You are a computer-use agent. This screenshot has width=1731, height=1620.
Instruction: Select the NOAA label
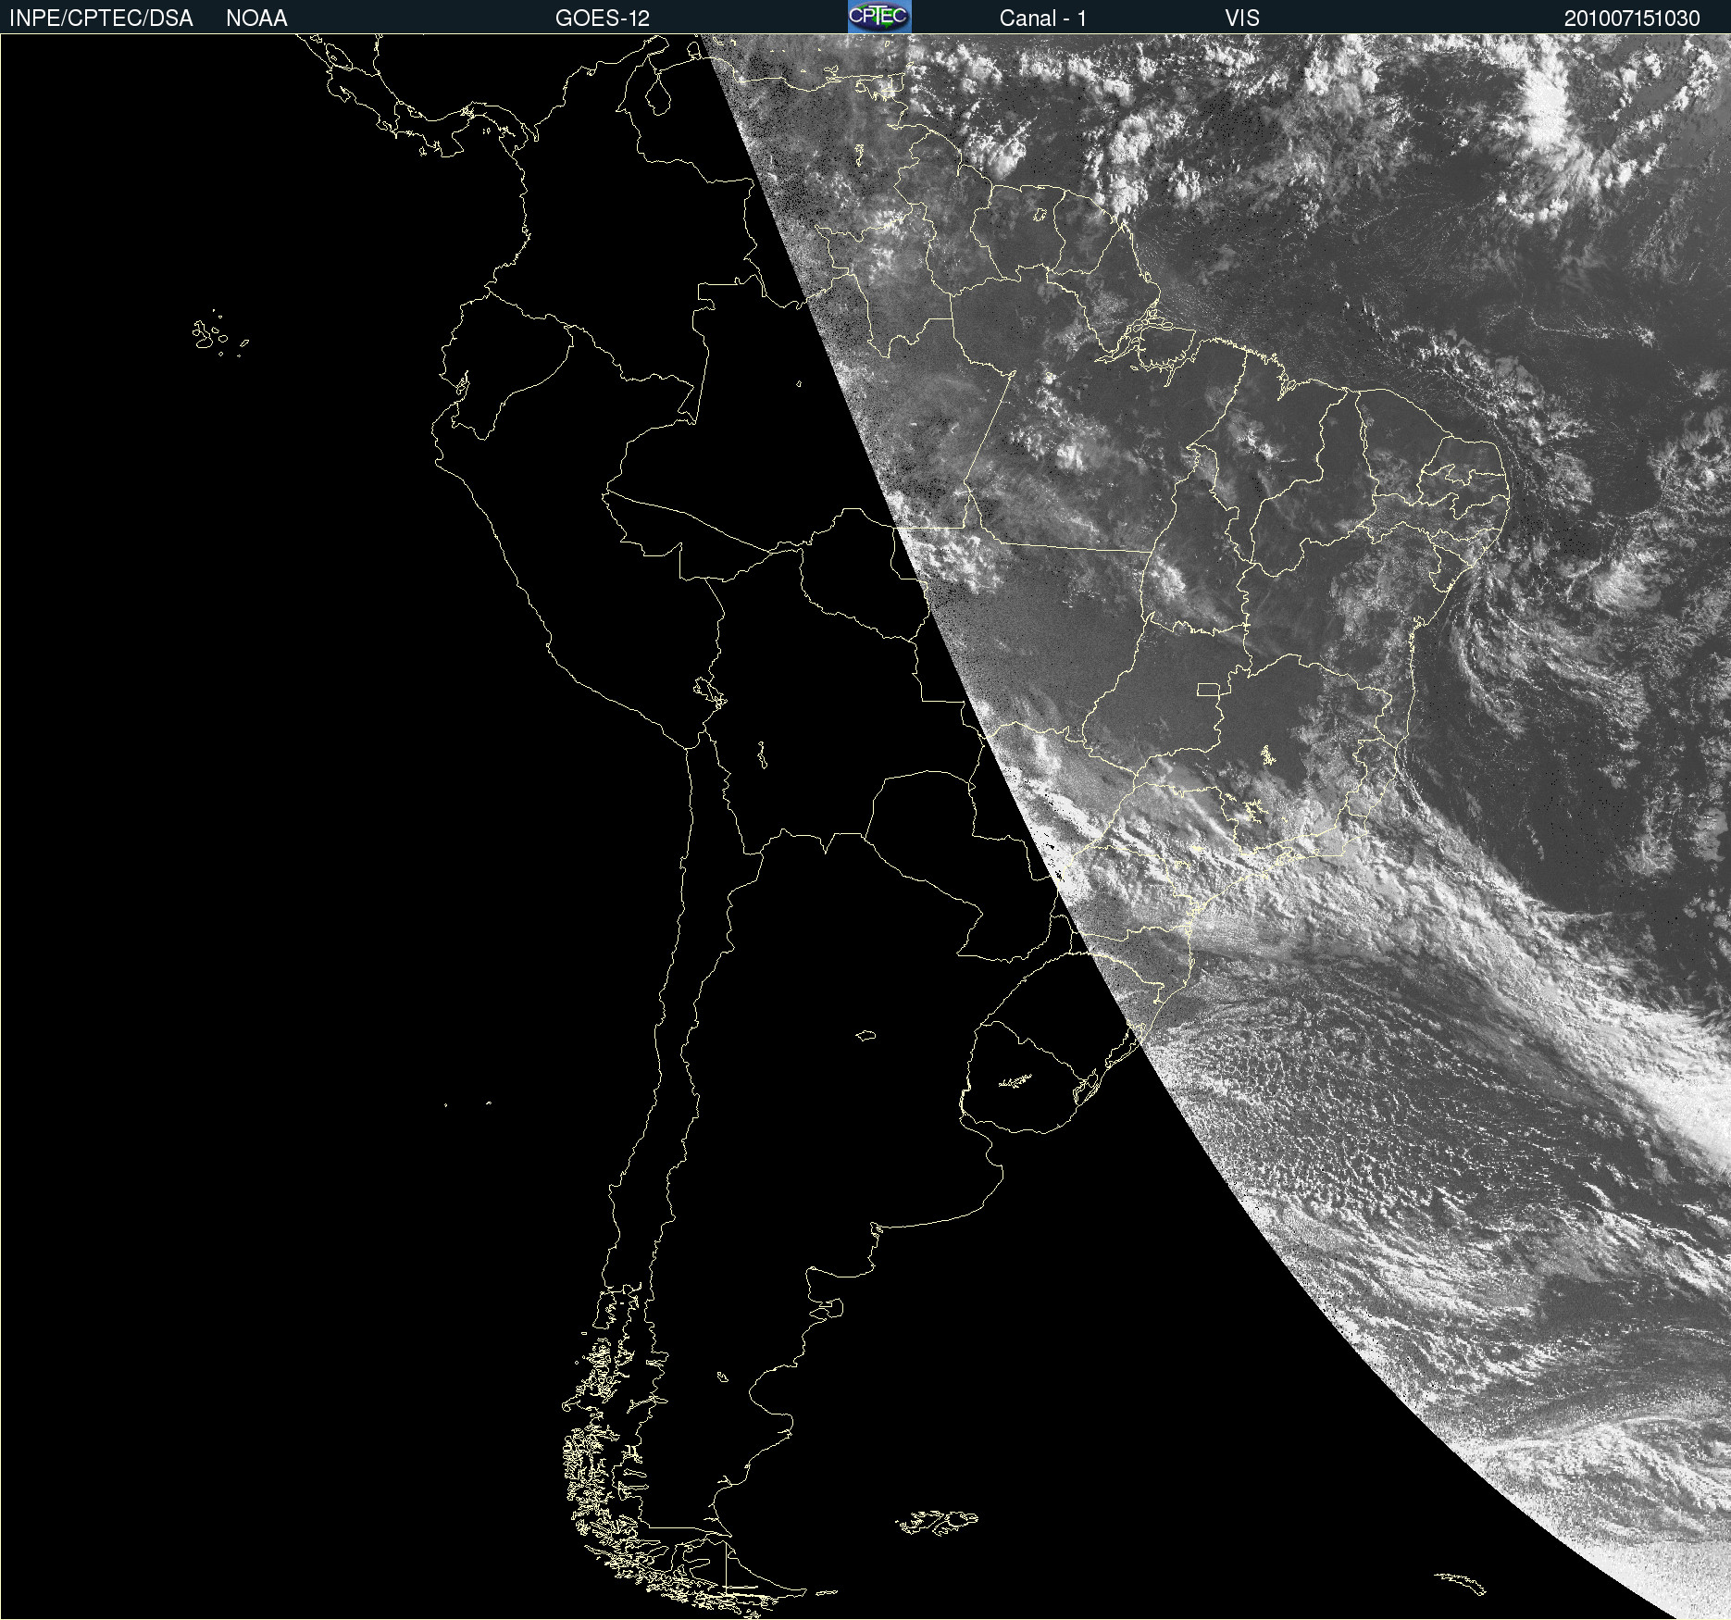point(256,18)
